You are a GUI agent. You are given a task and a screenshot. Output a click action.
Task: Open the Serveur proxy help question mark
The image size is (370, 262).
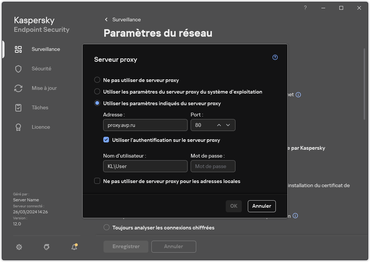[275, 57]
